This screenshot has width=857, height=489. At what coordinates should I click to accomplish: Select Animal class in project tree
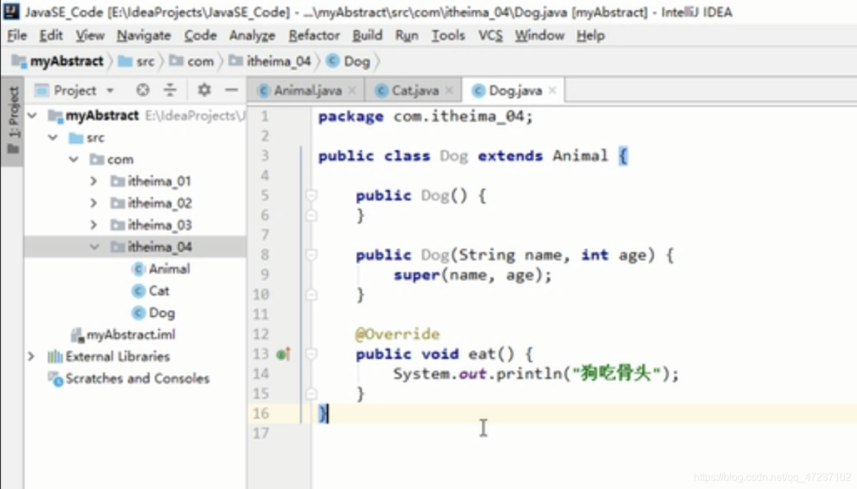[169, 269]
